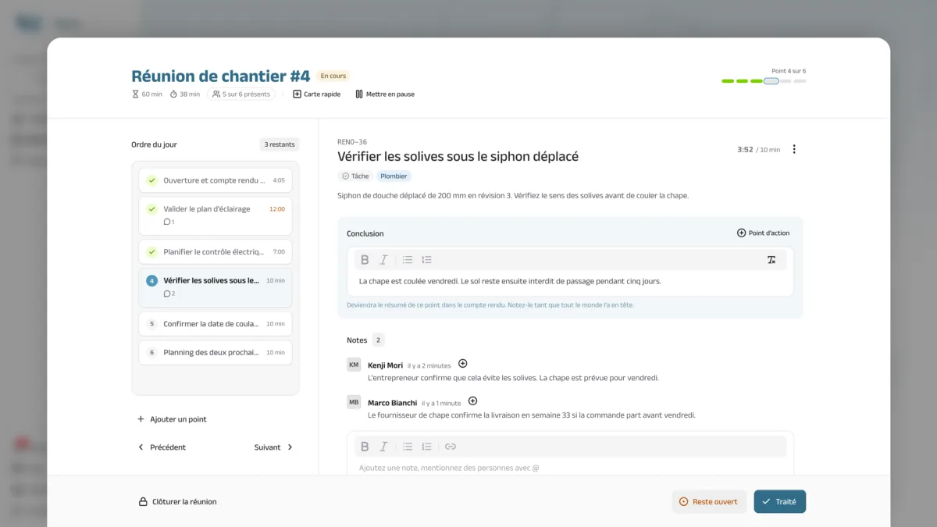Select agenda point 6 Planning des deux prochaines
The image size is (937, 527).
point(216,352)
